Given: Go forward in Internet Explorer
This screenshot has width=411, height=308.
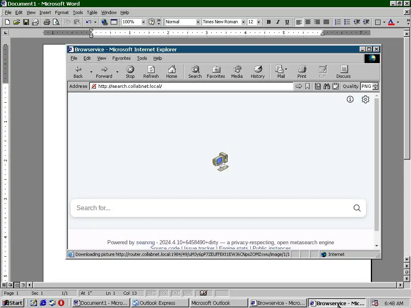Looking at the screenshot, I should pos(104,72).
